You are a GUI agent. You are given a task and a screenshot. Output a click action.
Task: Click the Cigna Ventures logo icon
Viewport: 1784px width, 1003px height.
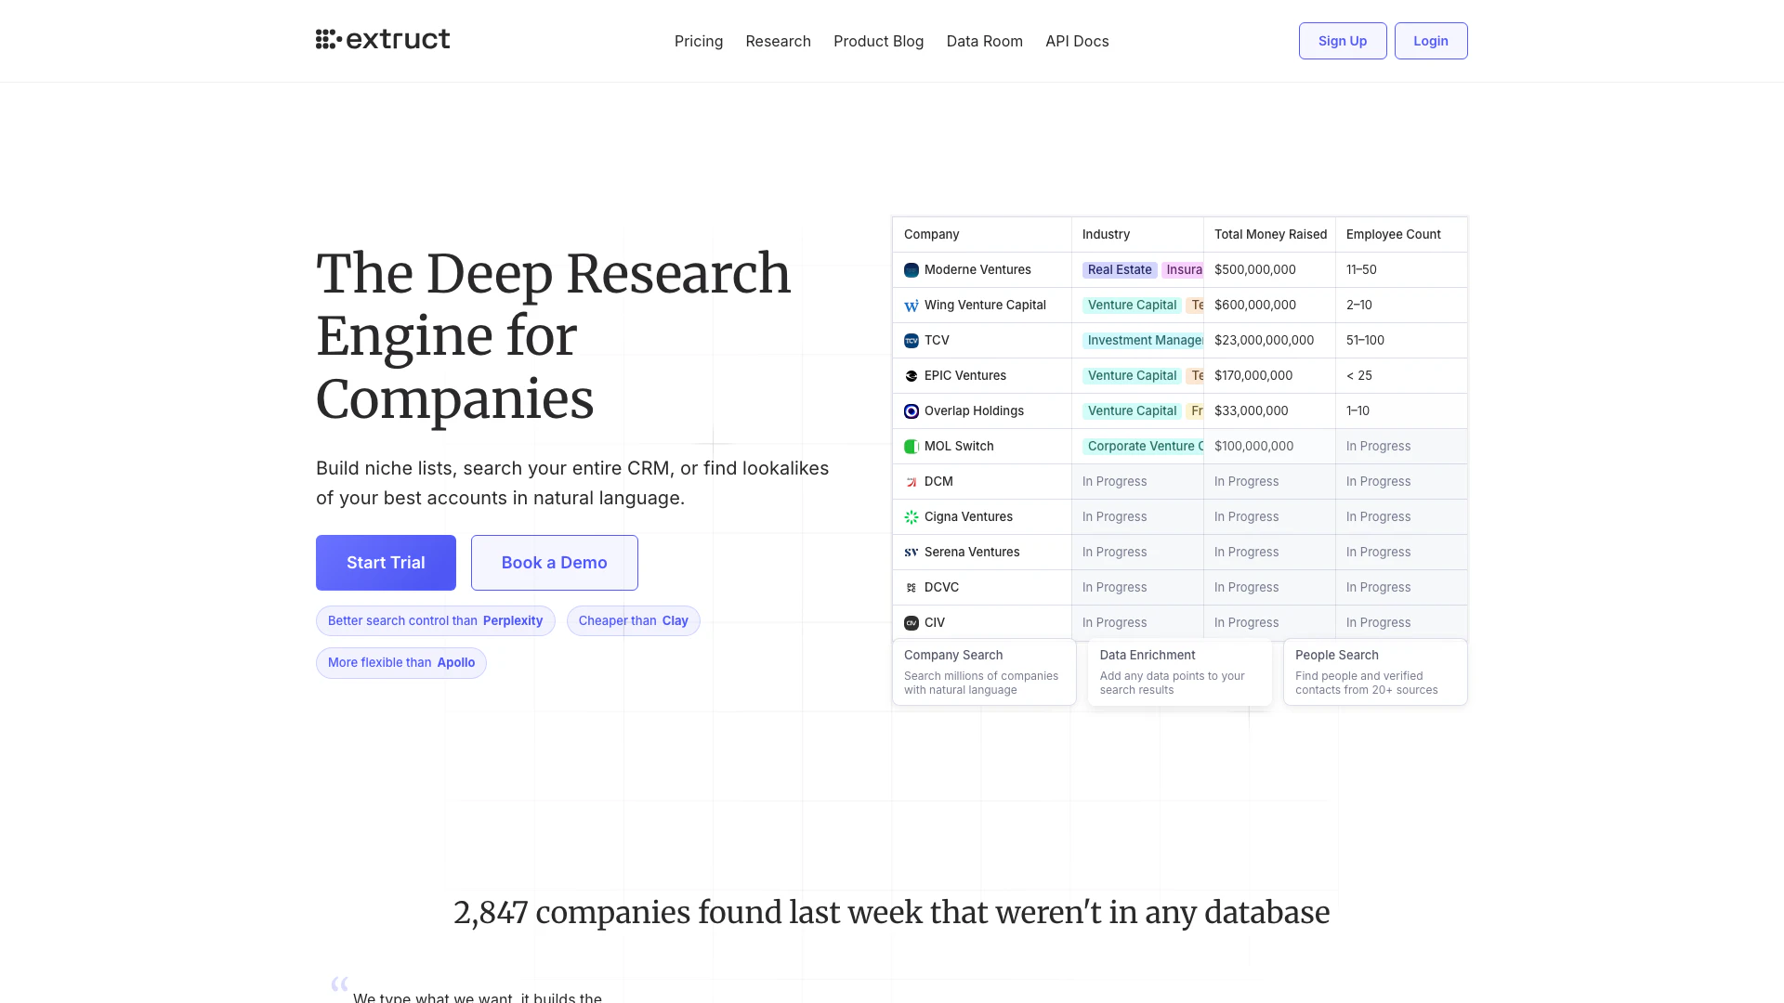[x=912, y=517]
